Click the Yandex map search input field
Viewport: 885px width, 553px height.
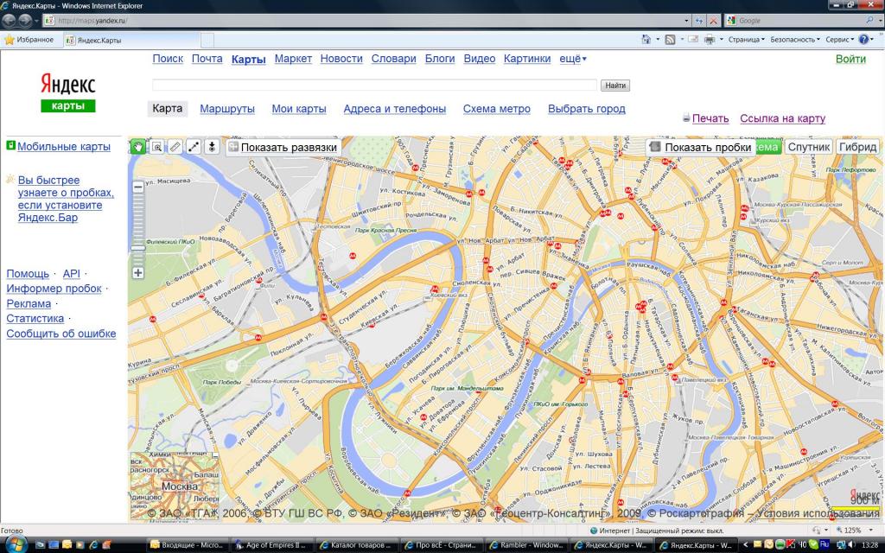374,86
